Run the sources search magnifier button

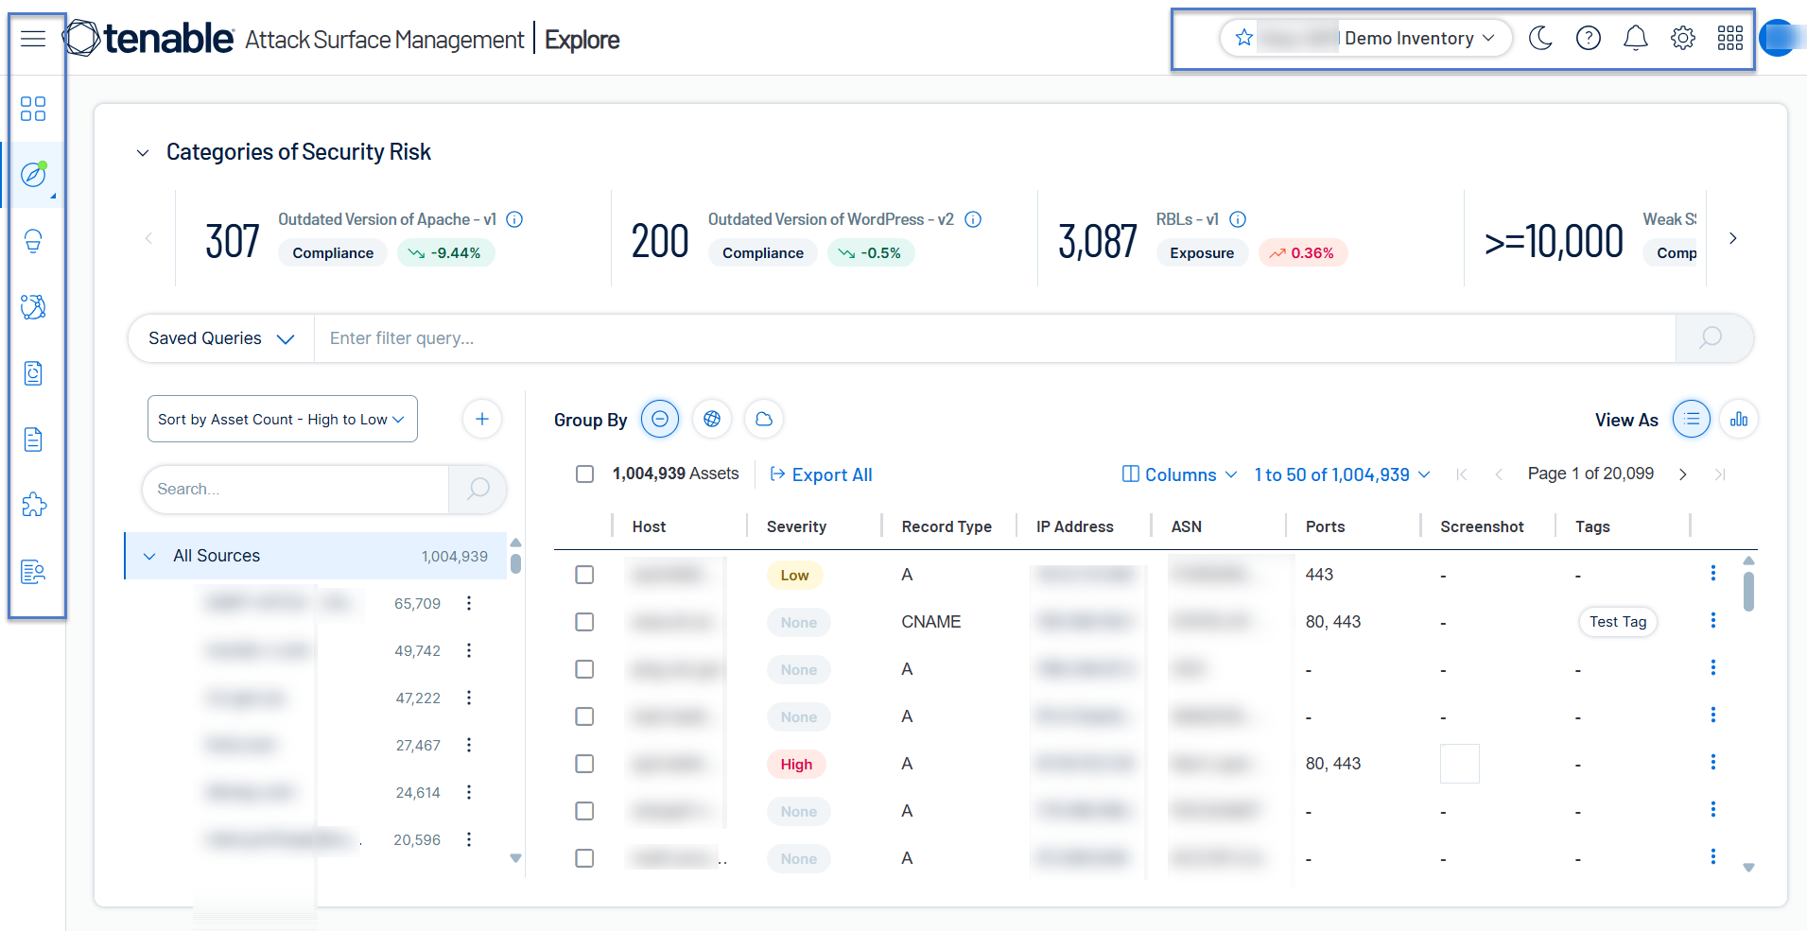coord(478,489)
